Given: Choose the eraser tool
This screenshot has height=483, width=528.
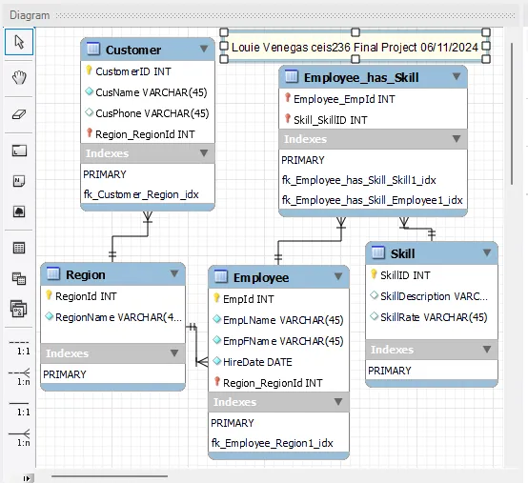Looking at the screenshot, I should [x=19, y=114].
